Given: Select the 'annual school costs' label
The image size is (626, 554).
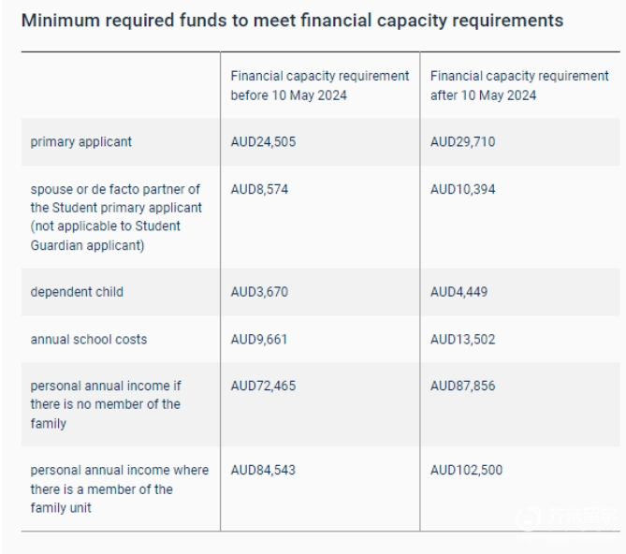Looking at the screenshot, I should point(89,340).
